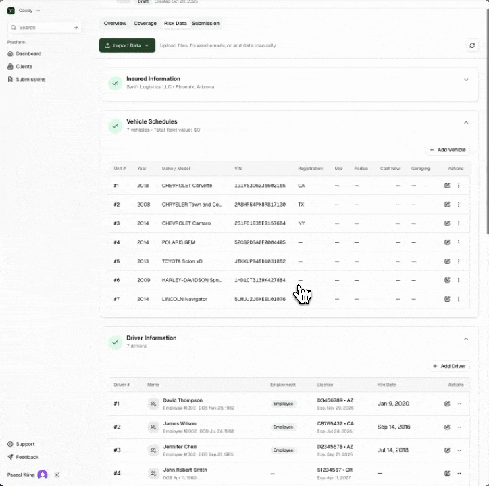Screen dimensions: 489x486
Task: Edit driver David Thompson's record
Action: click(447, 404)
